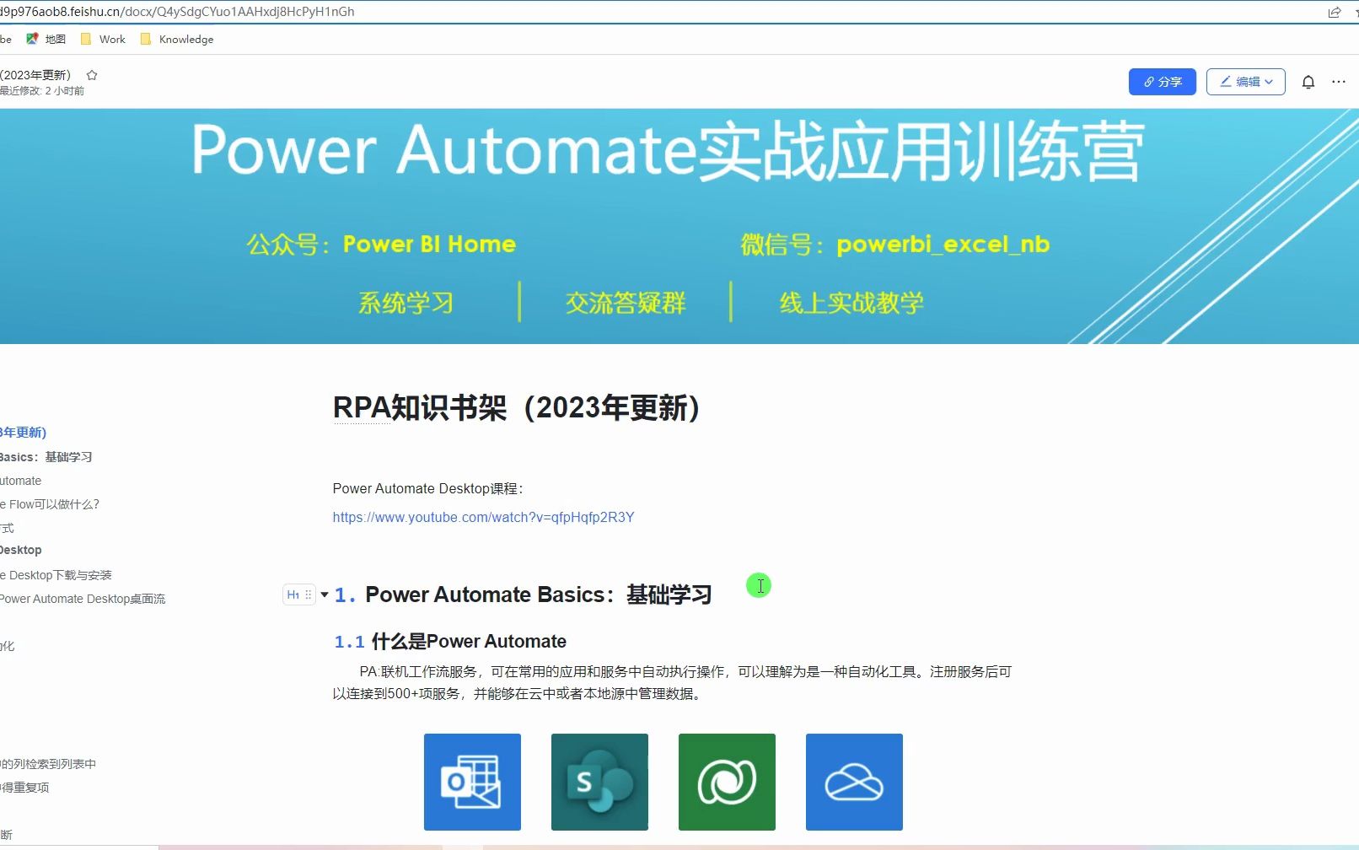The width and height of the screenshot is (1359, 850).
Task: Collapse the Power Automate Basics heading
Action: pyautogui.click(x=325, y=594)
